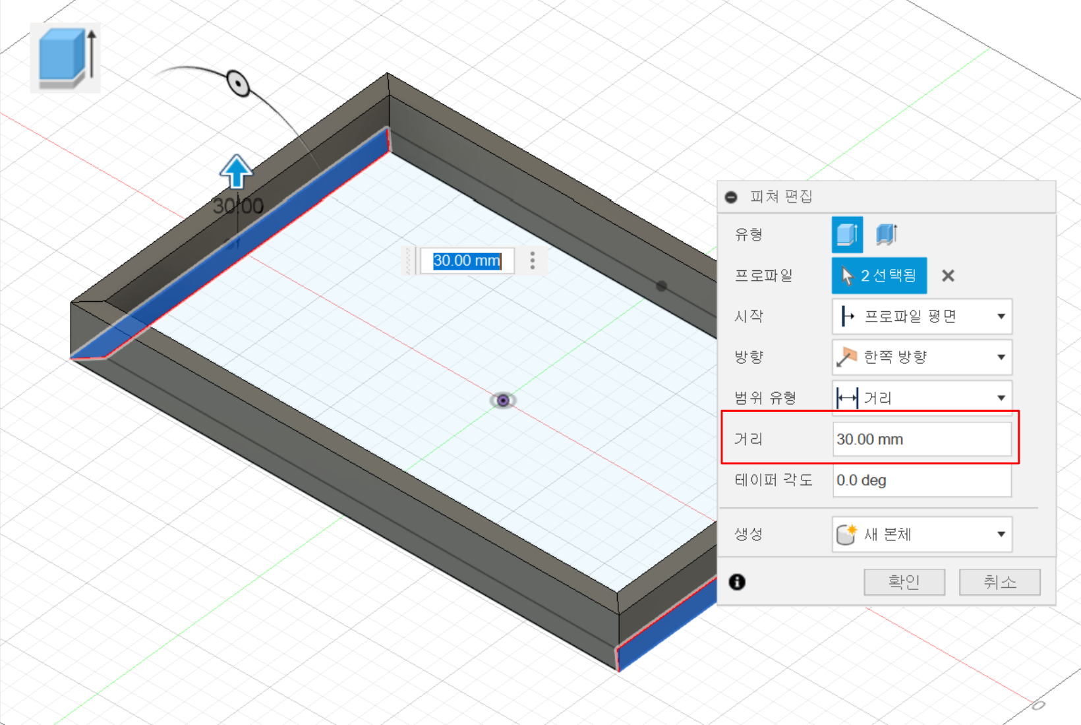
Task: Click the blue extrude distance arrow manipulator
Action: point(236,172)
